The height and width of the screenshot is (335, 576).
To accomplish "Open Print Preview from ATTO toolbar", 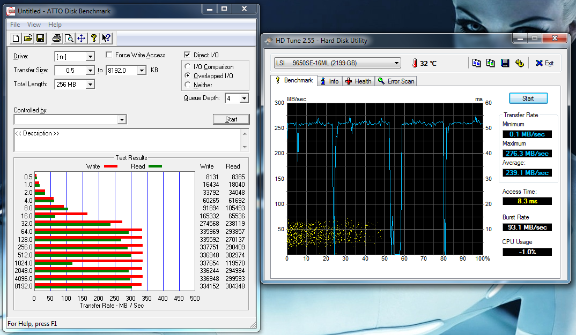I will [x=69, y=38].
